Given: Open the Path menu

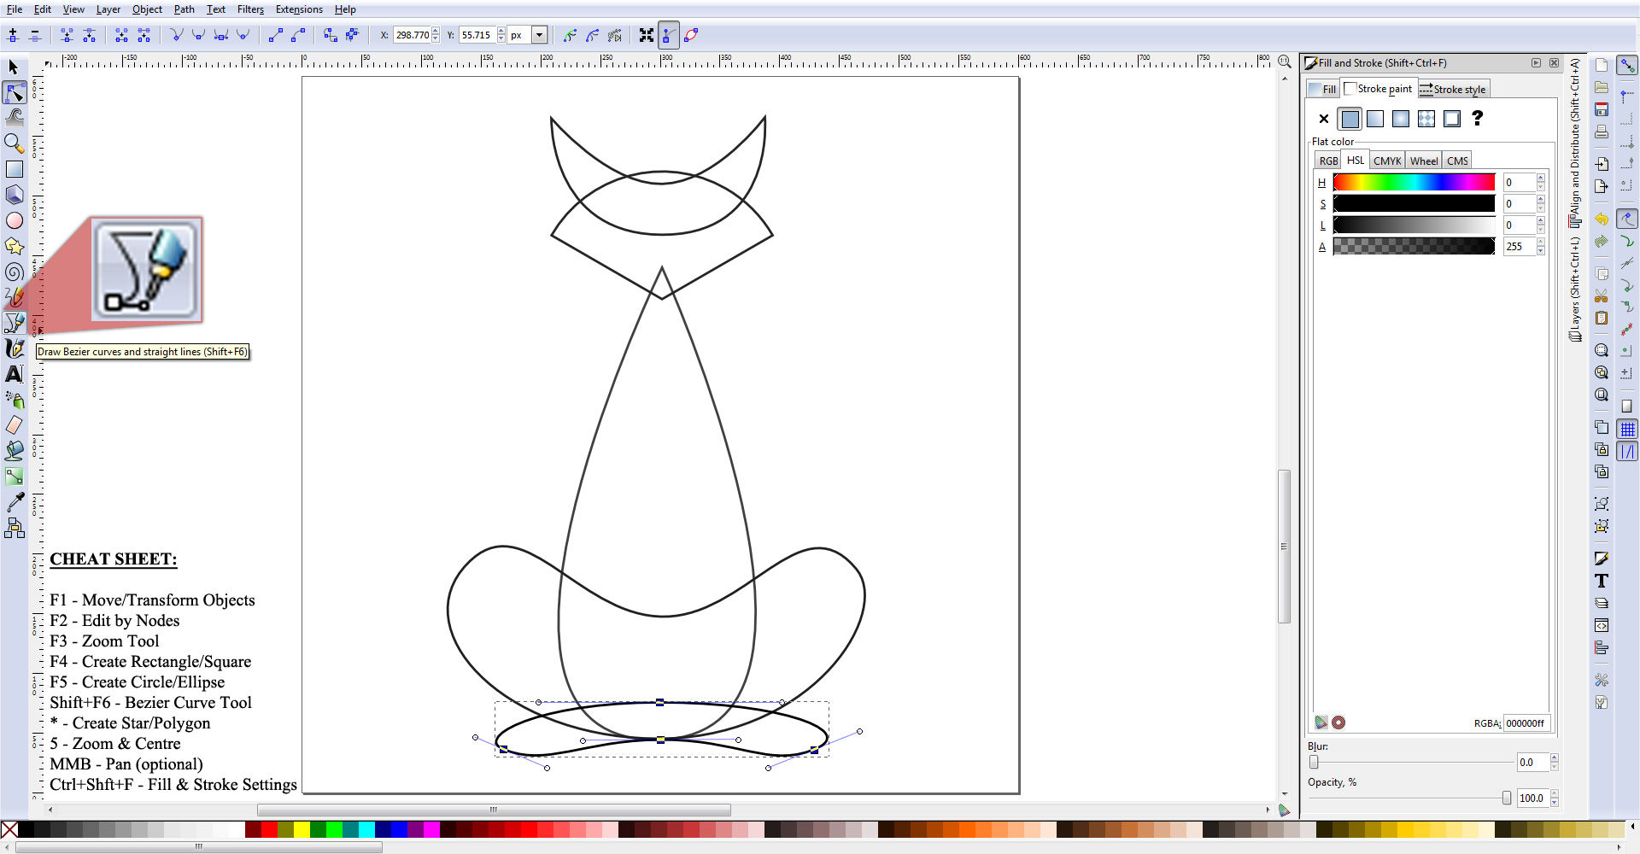Looking at the screenshot, I should pyautogui.click(x=184, y=9).
